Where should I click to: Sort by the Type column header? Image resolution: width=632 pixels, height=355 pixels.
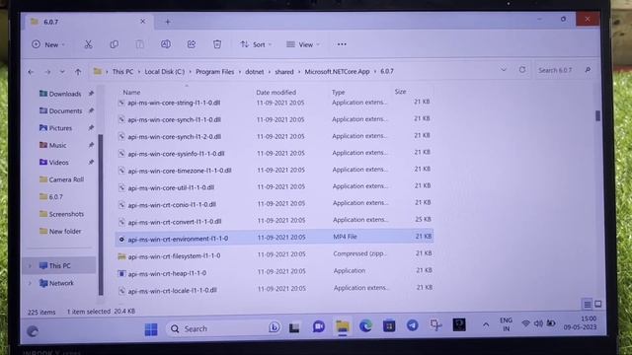338,92
